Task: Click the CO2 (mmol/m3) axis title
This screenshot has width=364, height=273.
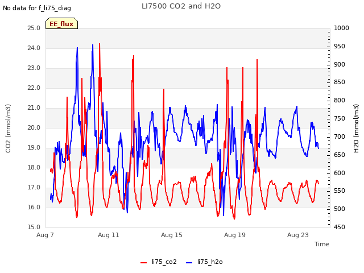Action: pyautogui.click(x=8, y=129)
